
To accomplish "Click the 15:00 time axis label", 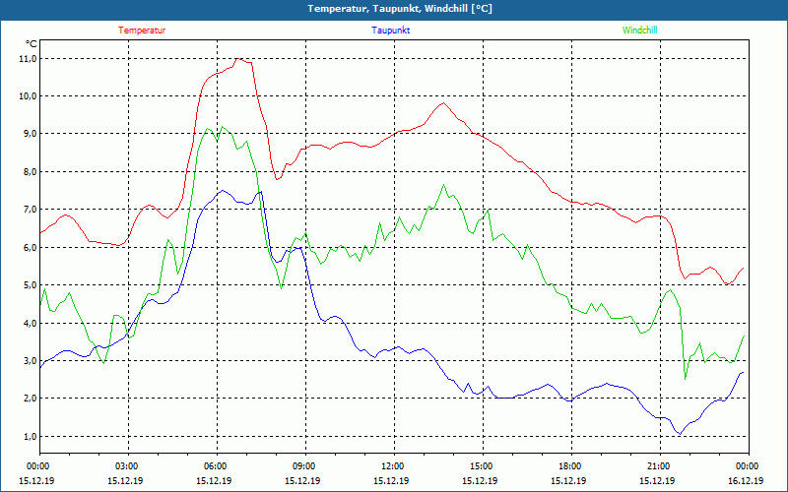I will [483, 466].
